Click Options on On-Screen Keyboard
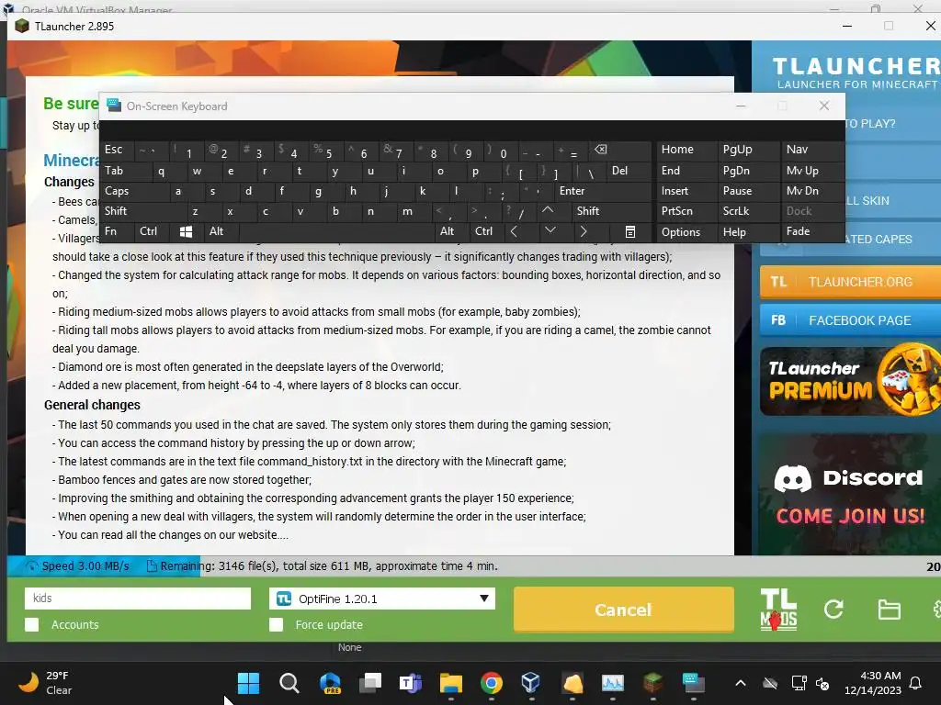Screen dimensions: 941x705 click(686, 232)
